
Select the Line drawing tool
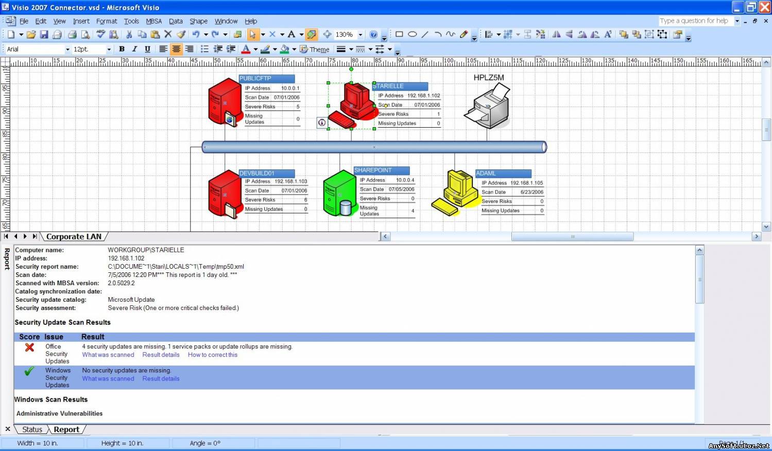click(x=425, y=34)
